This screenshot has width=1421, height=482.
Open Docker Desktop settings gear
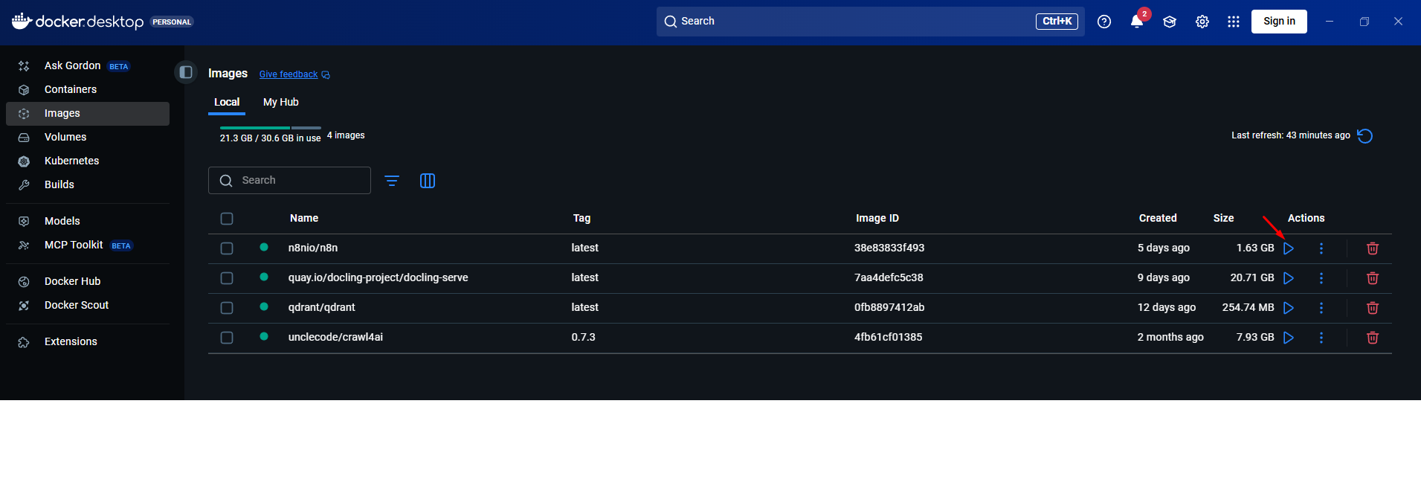[x=1202, y=22]
